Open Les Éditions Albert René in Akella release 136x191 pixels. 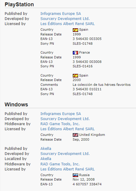[x=67, y=169]
